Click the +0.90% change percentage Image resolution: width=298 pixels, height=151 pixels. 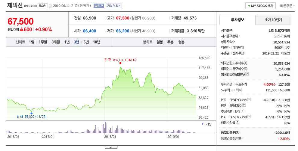point(44,30)
